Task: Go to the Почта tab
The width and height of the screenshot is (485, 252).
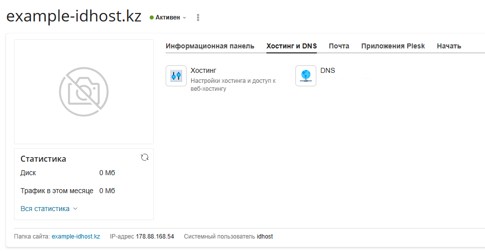Action: (x=339, y=46)
